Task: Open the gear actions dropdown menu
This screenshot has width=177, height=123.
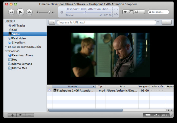Action: click(21, 115)
